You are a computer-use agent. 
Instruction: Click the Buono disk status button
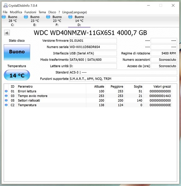pos(17,52)
